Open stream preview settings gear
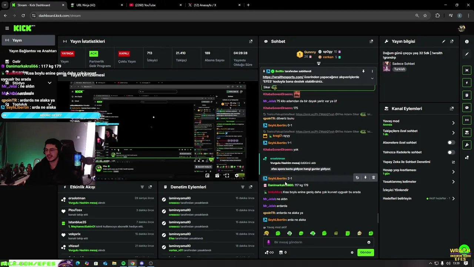 [x=237, y=175]
